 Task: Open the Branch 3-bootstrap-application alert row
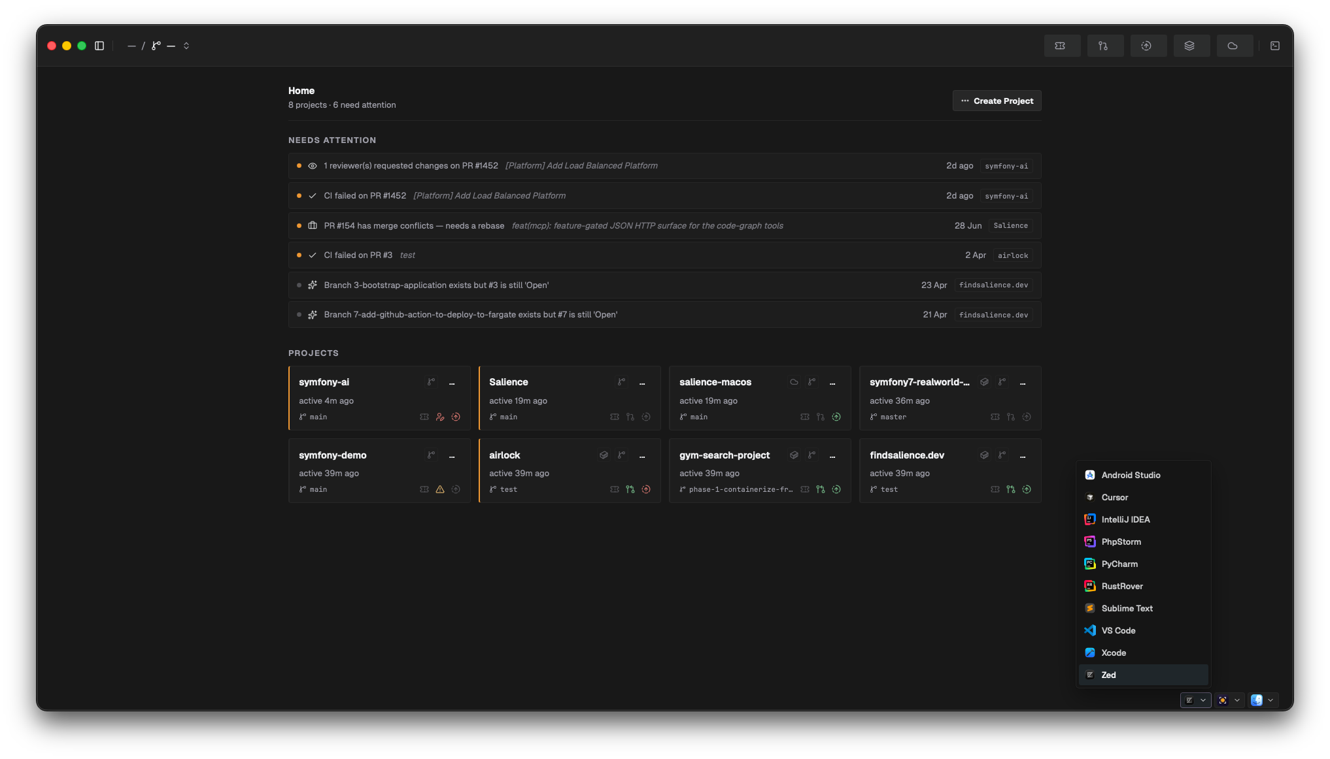point(664,285)
